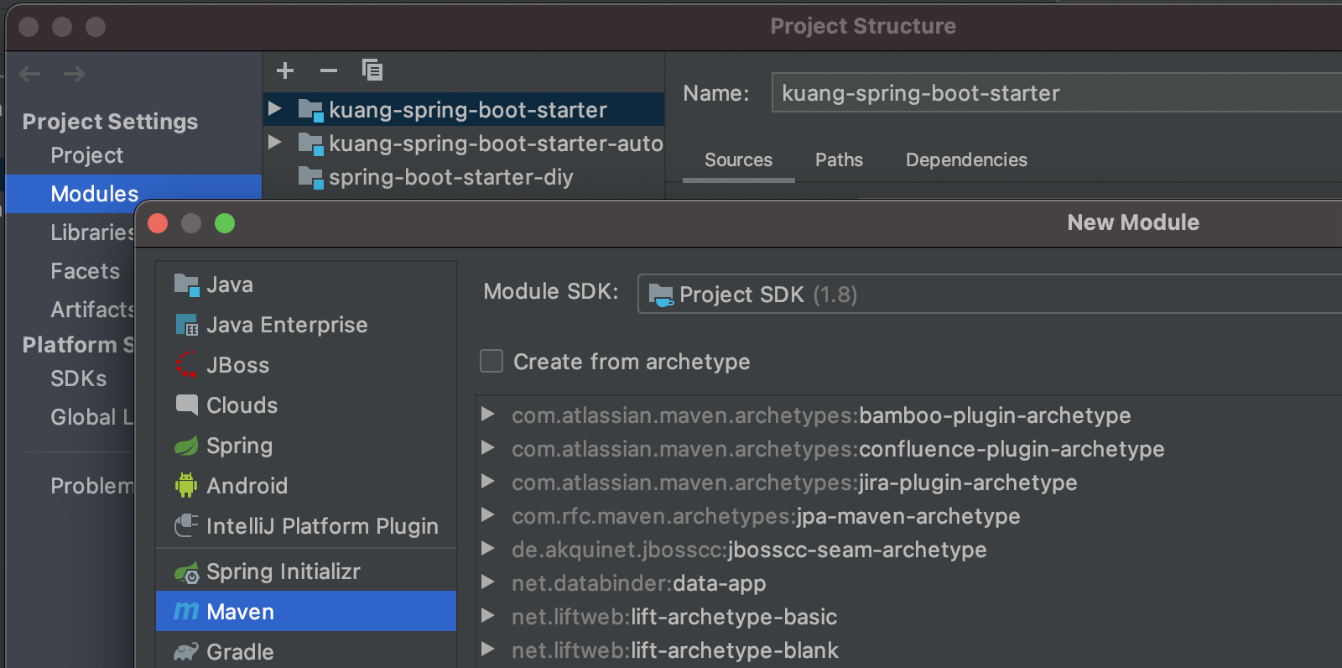Expand the bamboo-plugin-archetype entry

coord(487,415)
